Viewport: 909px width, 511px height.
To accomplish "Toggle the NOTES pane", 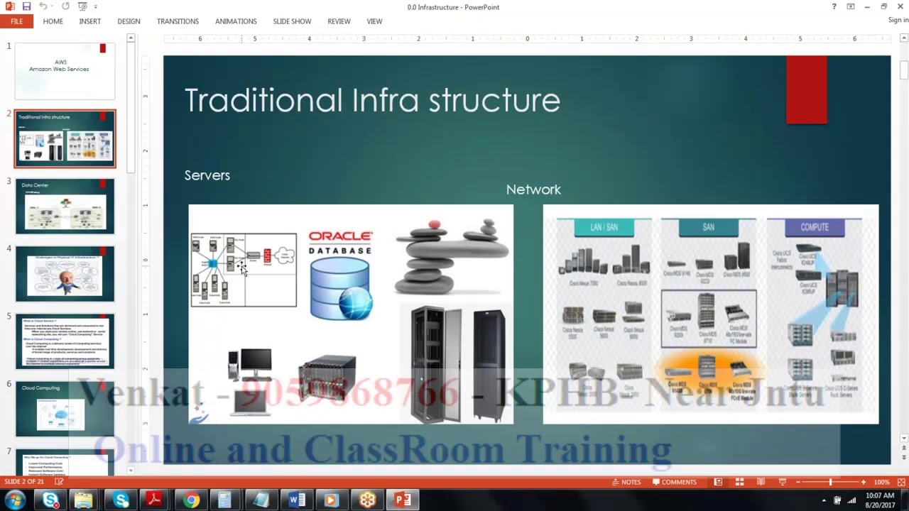I will pyautogui.click(x=626, y=482).
